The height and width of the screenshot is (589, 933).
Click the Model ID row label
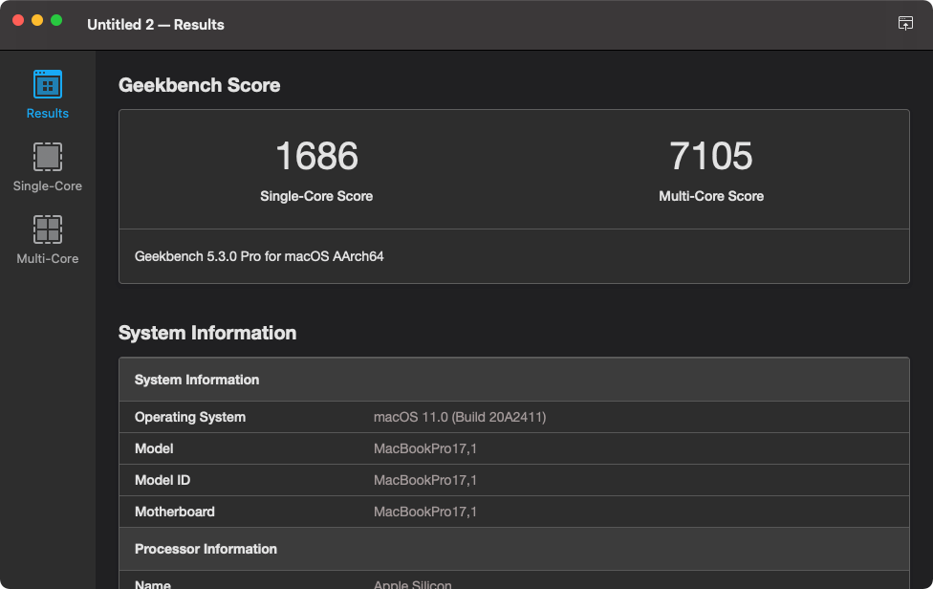pyautogui.click(x=163, y=480)
